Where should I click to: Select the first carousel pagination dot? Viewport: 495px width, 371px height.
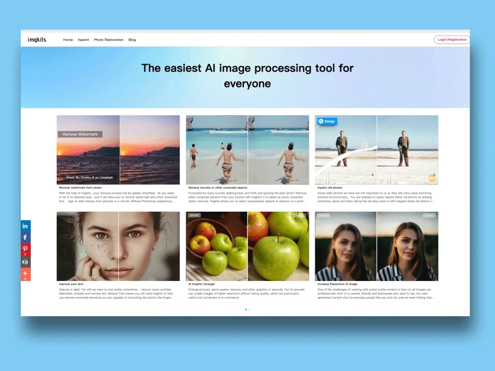click(246, 310)
